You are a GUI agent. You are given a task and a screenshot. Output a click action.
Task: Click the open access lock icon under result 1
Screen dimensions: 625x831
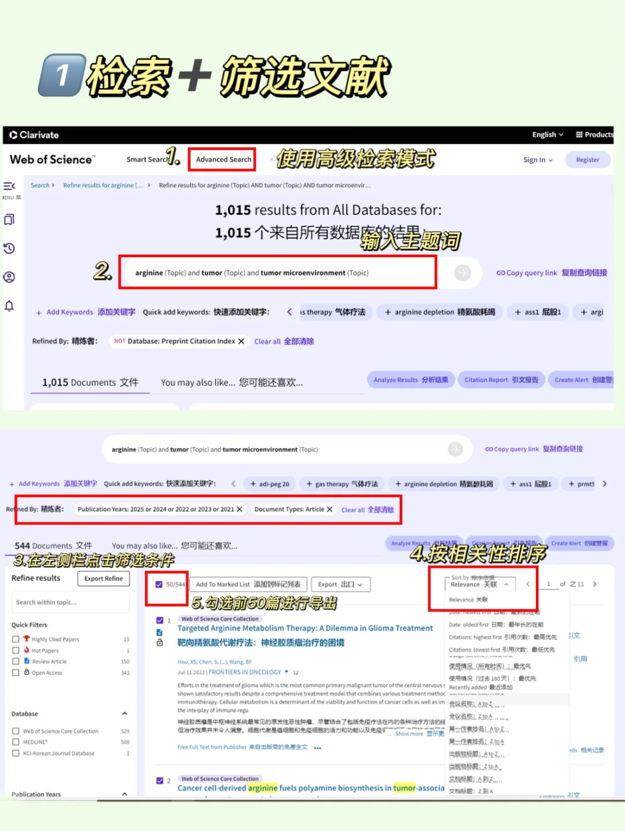tap(160, 643)
